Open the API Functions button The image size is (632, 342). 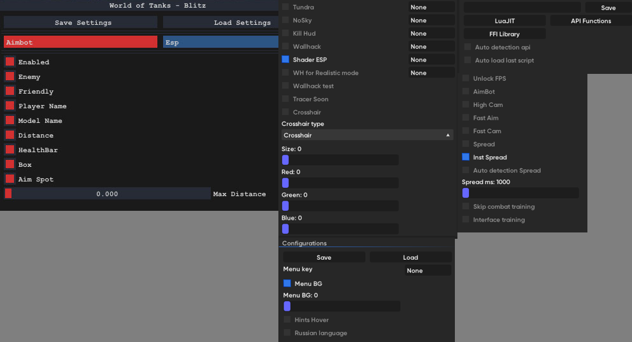coord(591,20)
